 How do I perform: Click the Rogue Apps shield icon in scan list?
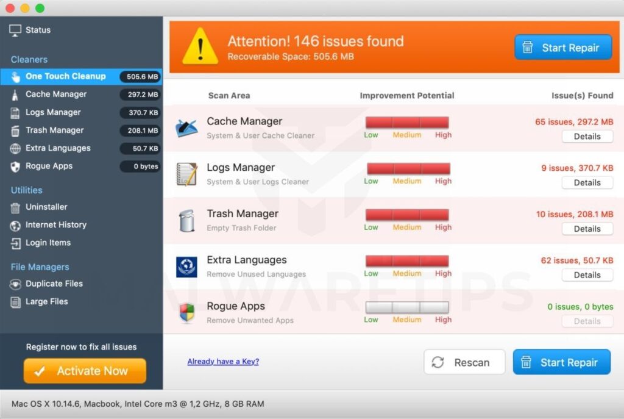coord(186,313)
